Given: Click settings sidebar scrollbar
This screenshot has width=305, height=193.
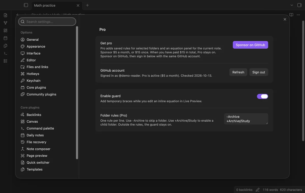Looking at the screenshot, I should coord(77,93).
